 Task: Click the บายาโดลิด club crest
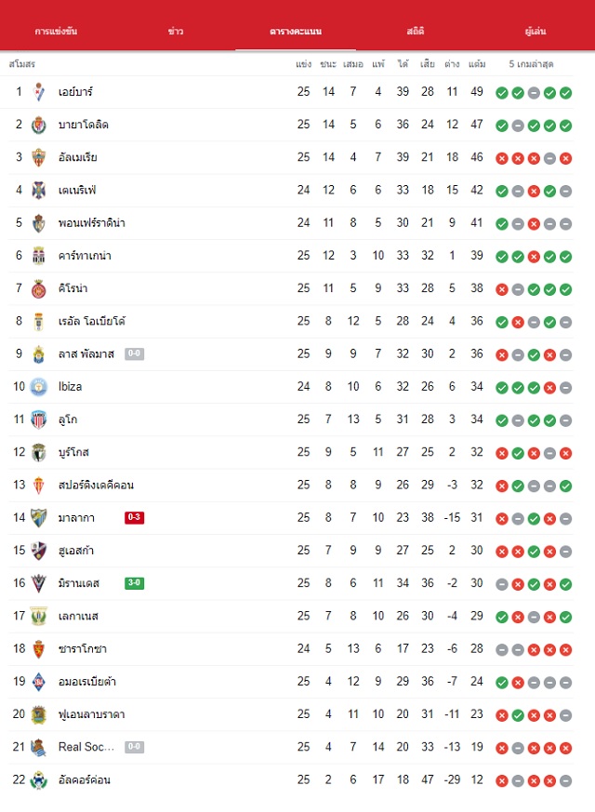coord(39,125)
